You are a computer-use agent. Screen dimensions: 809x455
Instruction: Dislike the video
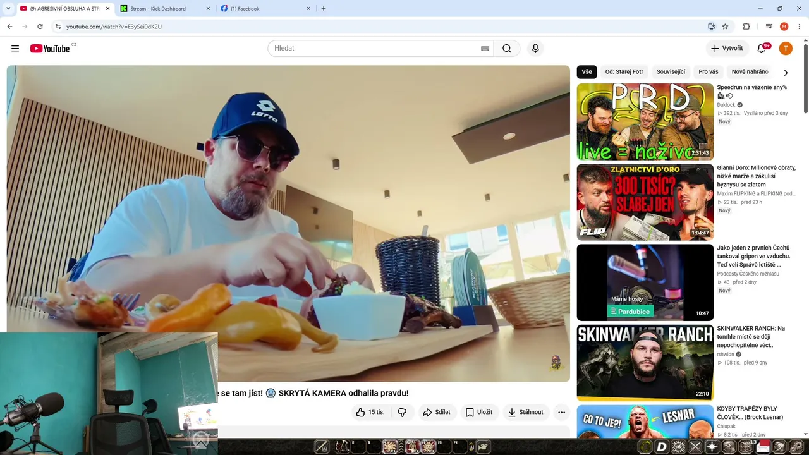402,412
